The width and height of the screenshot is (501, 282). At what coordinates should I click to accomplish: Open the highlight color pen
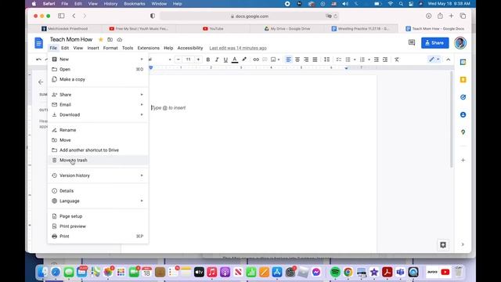[244, 60]
